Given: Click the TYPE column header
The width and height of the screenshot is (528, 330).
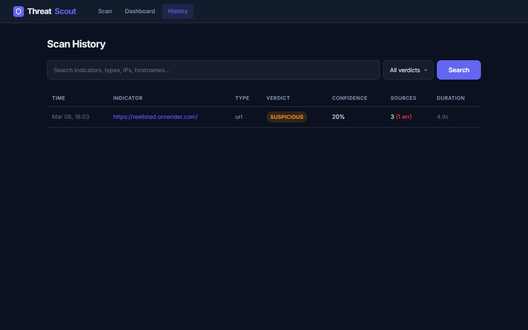Looking at the screenshot, I should pyautogui.click(x=242, y=98).
